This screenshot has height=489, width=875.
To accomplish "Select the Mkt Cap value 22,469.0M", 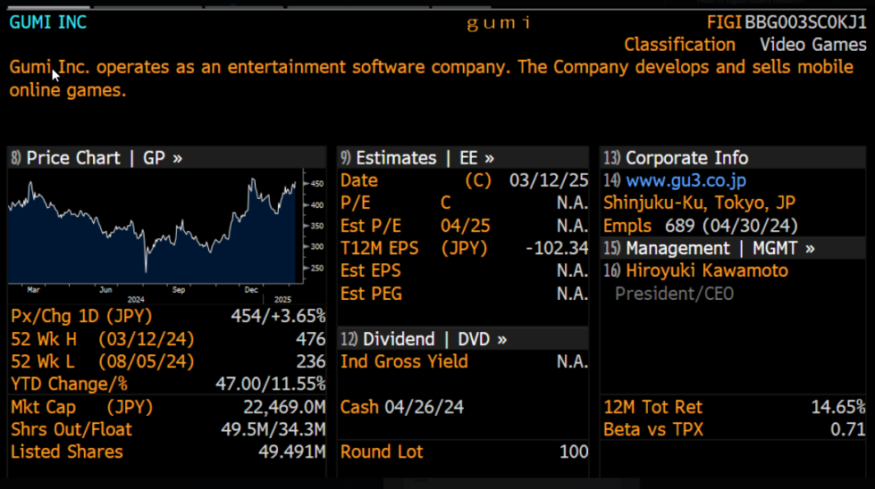I will tap(284, 407).
